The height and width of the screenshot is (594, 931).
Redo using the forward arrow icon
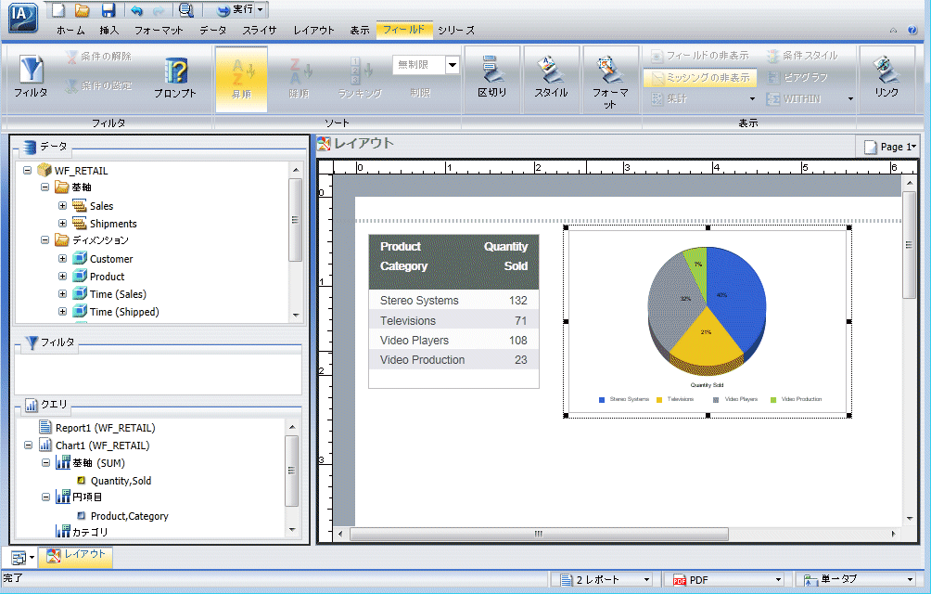coord(159,10)
